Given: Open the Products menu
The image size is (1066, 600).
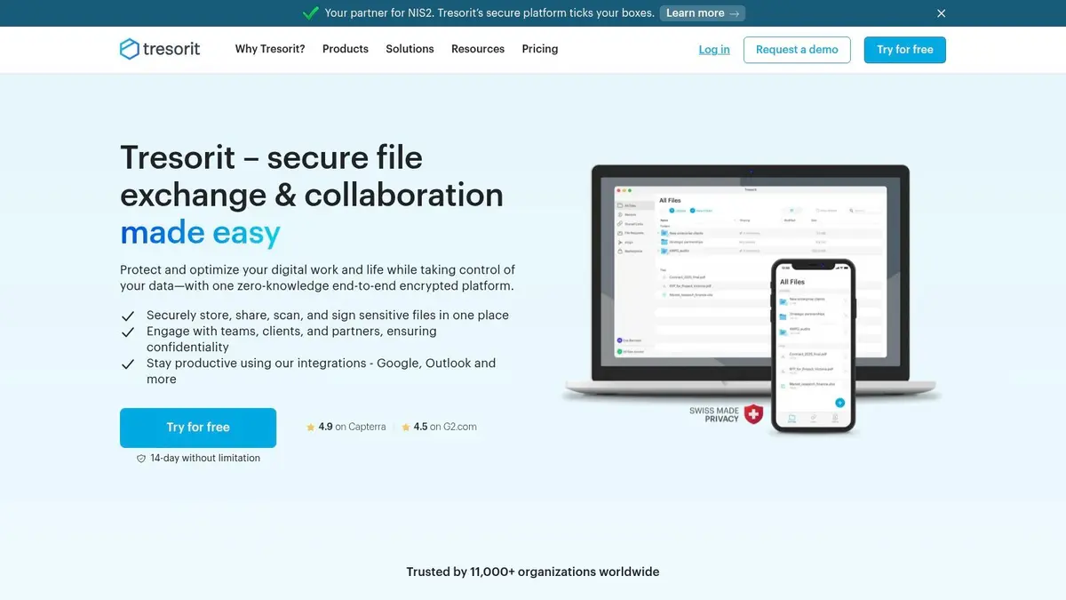Looking at the screenshot, I should 346,49.
